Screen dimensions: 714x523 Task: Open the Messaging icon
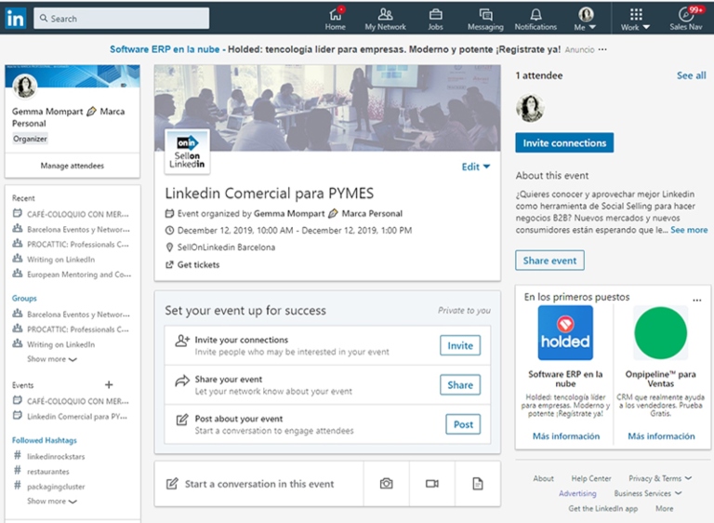pyautogui.click(x=485, y=15)
